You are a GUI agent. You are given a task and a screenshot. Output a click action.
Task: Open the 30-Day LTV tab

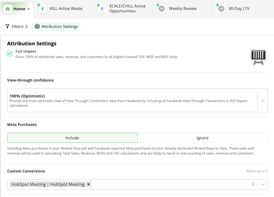tap(239, 9)
